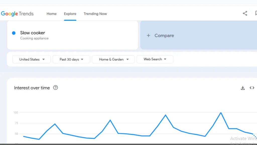Select the Cooking appliance subtitle text
The width and height of the screenshot is (257, 145).
[x=34, y=38]
